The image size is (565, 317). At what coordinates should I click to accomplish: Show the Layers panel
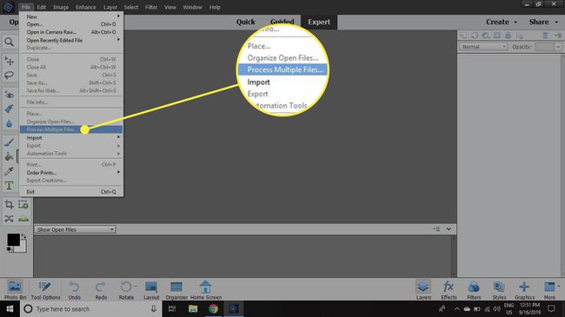click(x=423, y=290)
